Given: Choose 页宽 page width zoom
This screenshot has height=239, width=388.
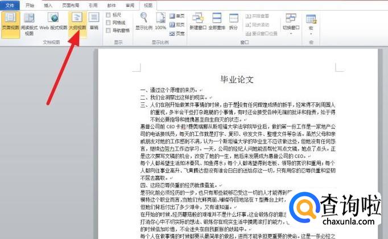Looking at the screenshot, I should [177, 34].
